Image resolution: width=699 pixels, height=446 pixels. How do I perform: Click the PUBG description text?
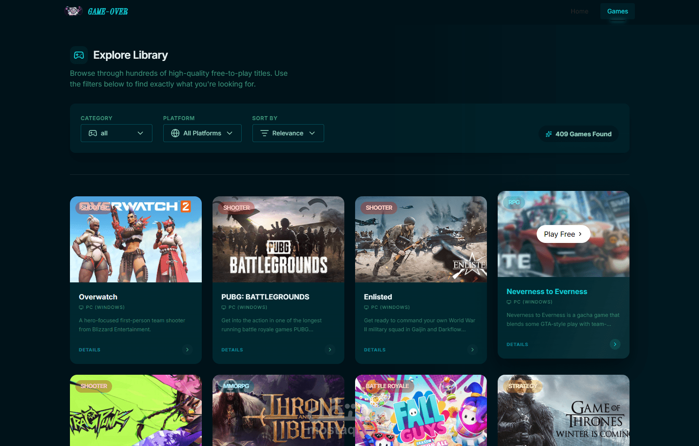click(x=272, y=325)
